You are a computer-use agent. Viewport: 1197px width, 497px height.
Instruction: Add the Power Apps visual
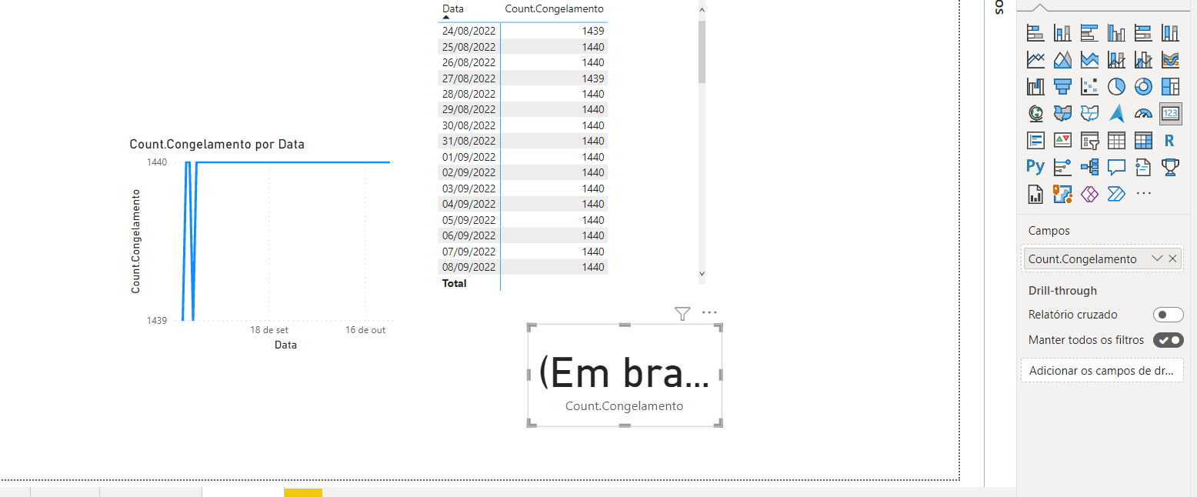point(1089,194)
